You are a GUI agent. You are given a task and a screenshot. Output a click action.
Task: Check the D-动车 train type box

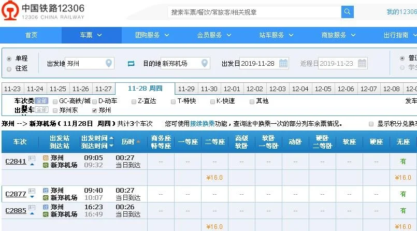(x=94, y=102)
